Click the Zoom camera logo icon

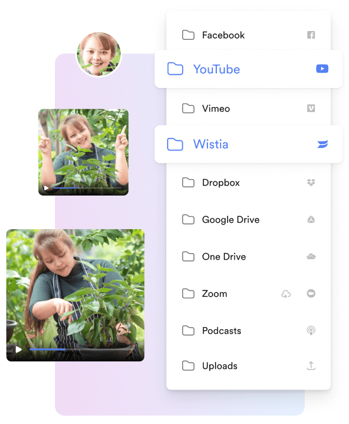click(x=311, y=294)
